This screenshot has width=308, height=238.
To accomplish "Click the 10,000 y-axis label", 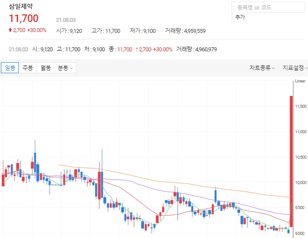I will 301,183.
